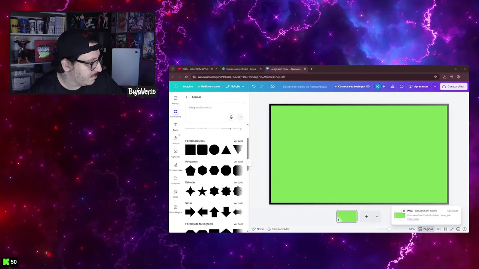Viewport: 479px width, 269px height.
Task: Switch to the TOOL - Sober browser tab
Action: [197, 69]
